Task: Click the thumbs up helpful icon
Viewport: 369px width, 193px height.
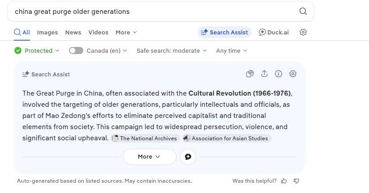Action: point(284,181)
